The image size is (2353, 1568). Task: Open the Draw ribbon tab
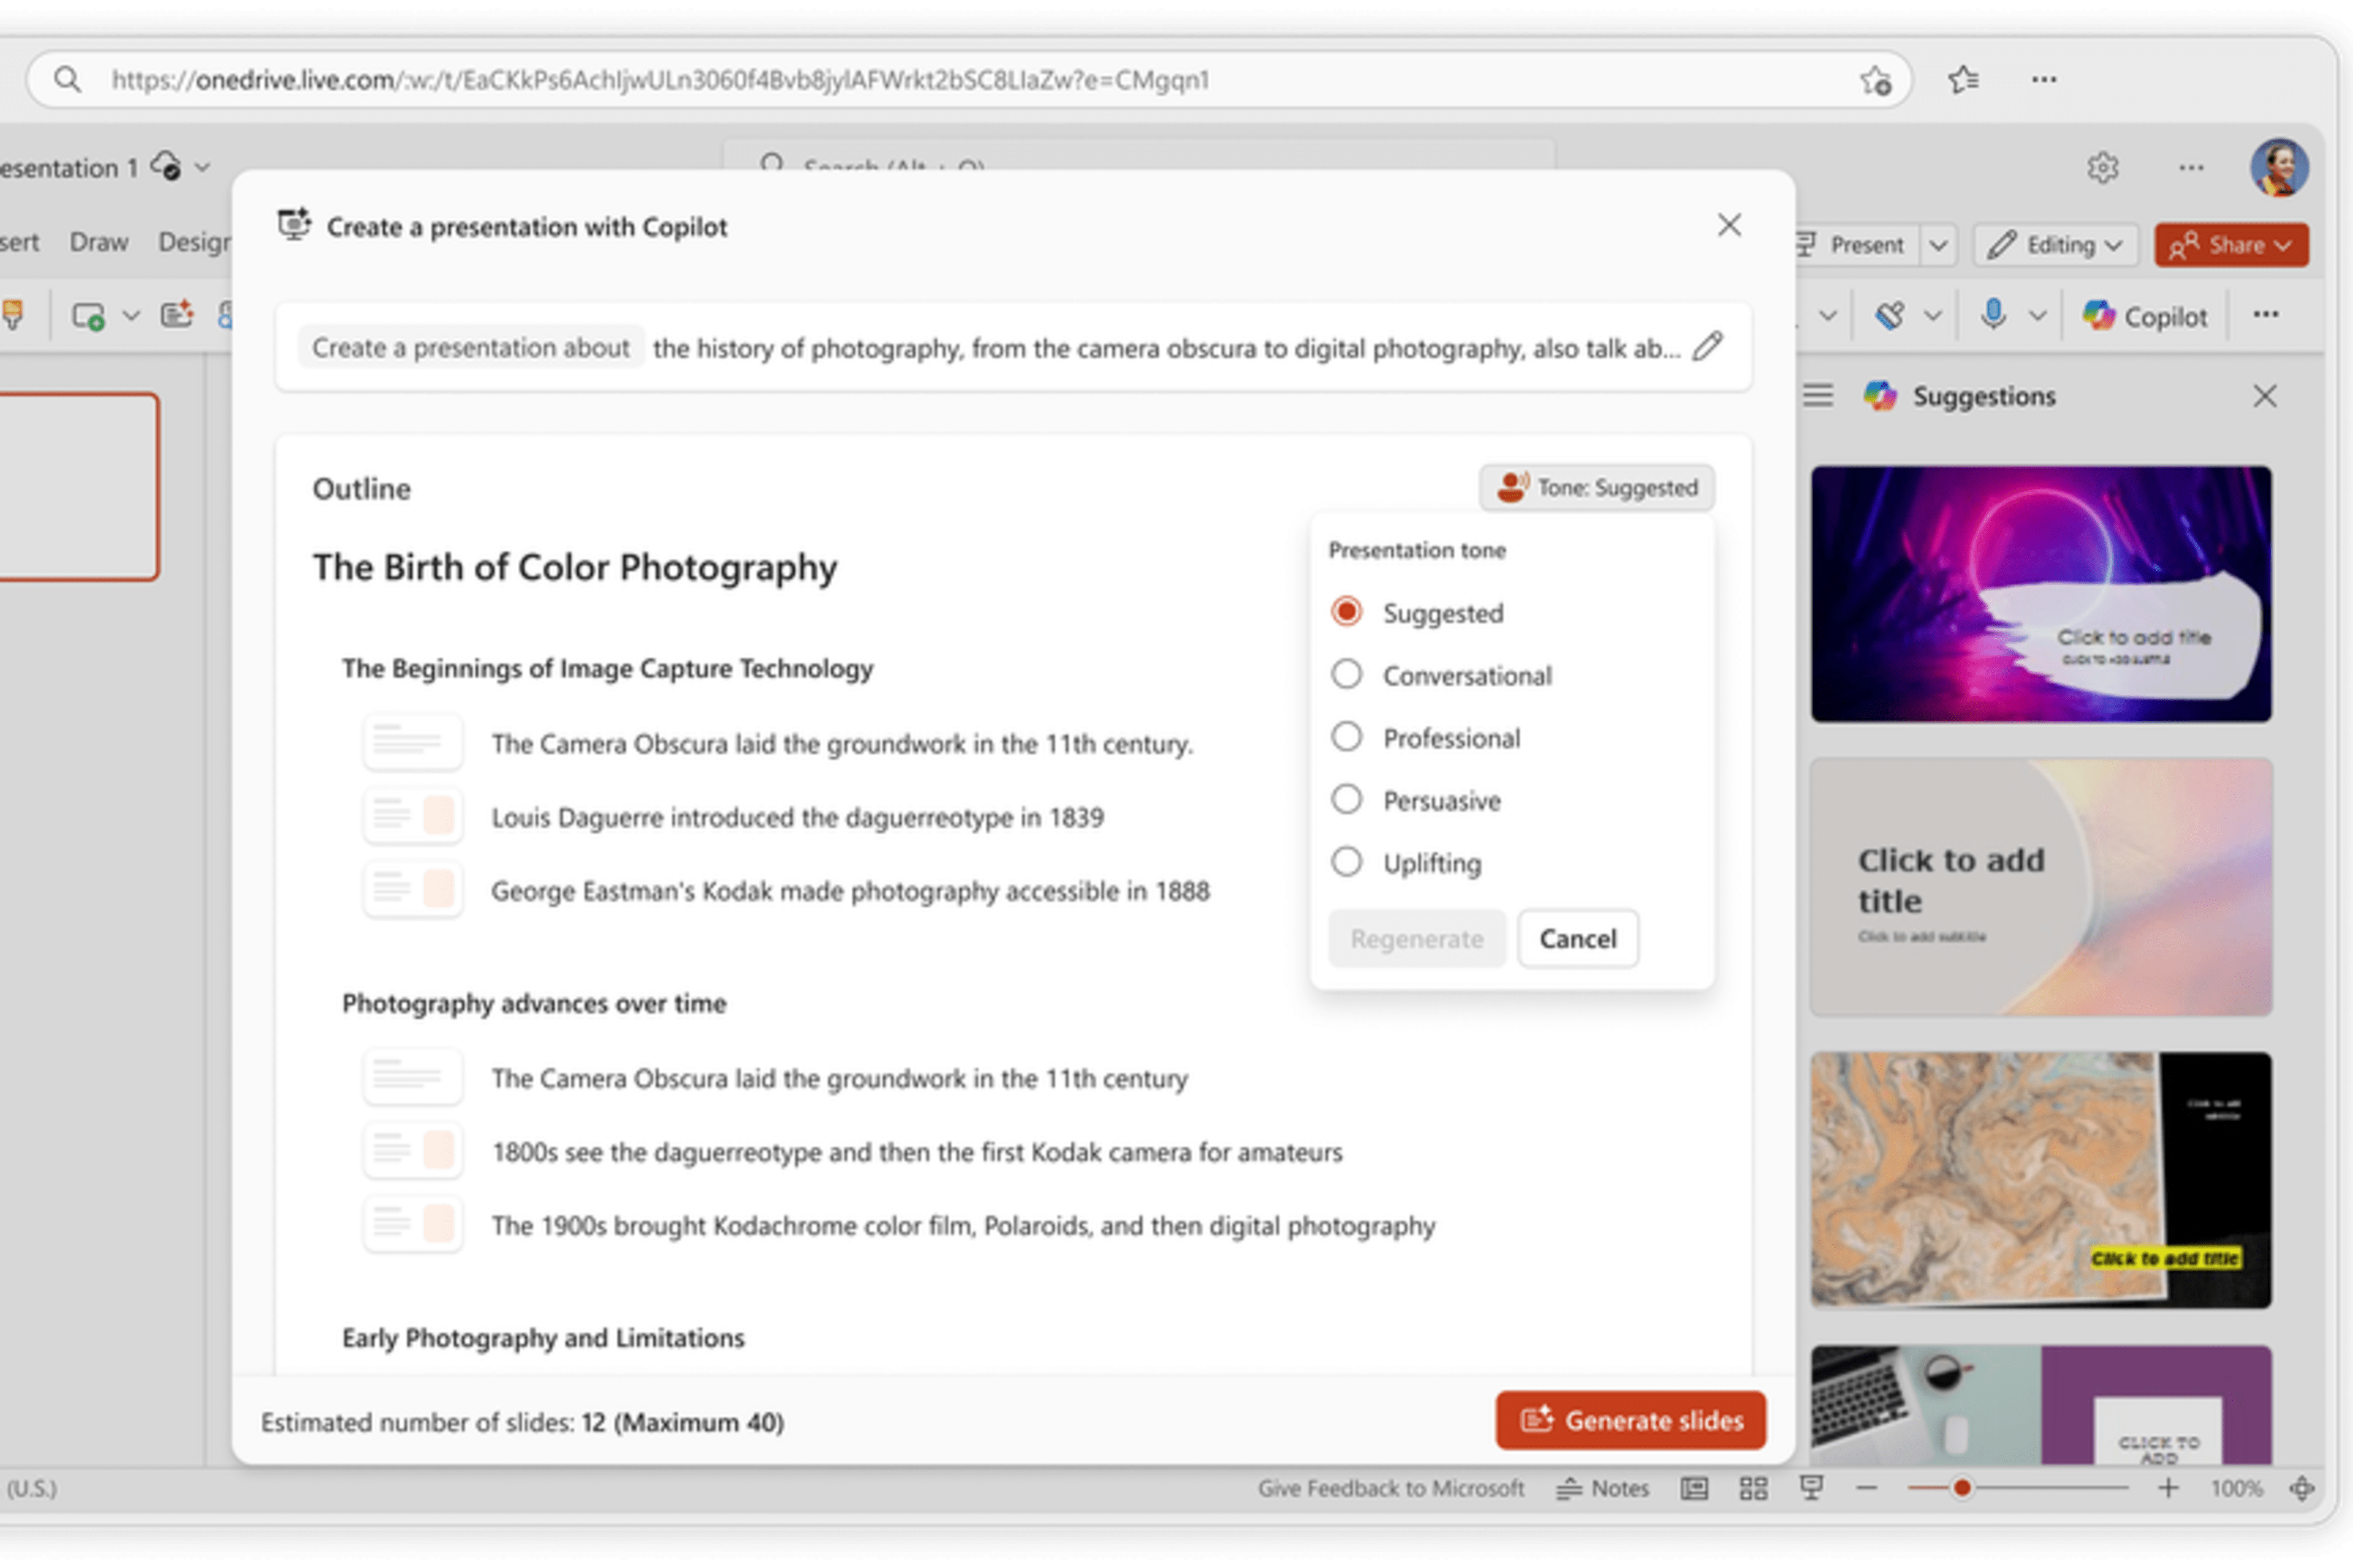[x=98, y=242]
